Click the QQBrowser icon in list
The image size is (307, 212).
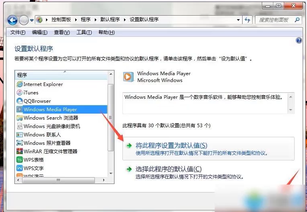pyautogui.click(x=20, y=101)
